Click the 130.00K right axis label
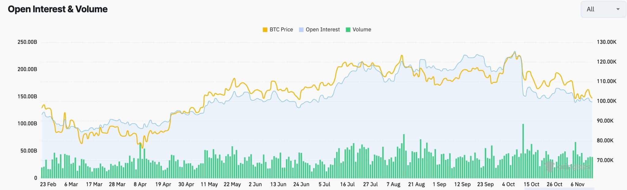This screenshot has width=627, height=190. pyautogui.click(x=606, y=42)
